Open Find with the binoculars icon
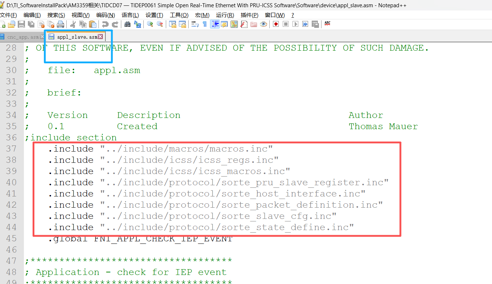This screenshot has width=492, height=284. click(x=127, y=24)
